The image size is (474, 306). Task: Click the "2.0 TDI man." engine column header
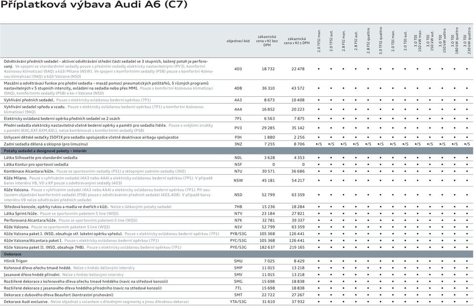pos(393,41)
